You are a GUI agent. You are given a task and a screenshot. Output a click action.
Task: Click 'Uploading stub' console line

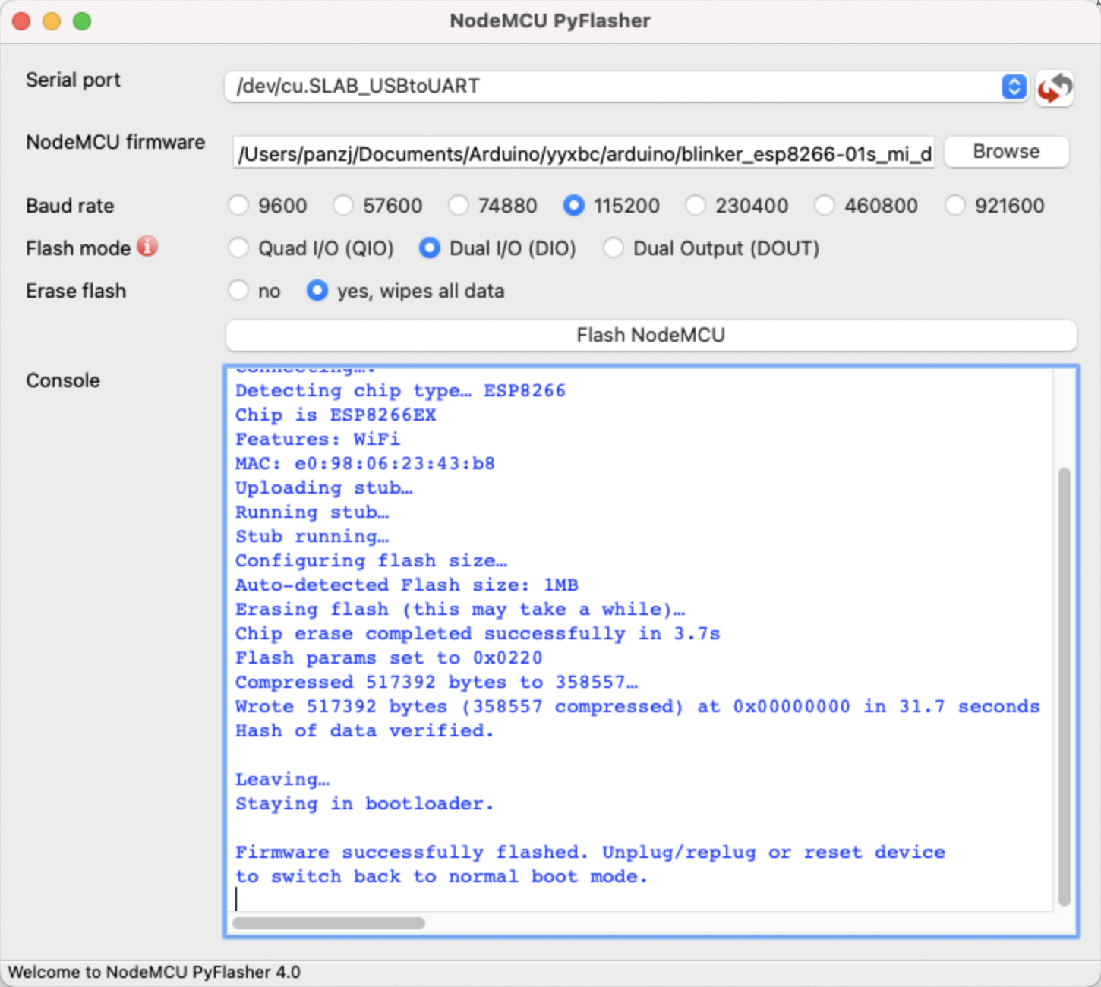pyautogui.click(x=324, y=487)
